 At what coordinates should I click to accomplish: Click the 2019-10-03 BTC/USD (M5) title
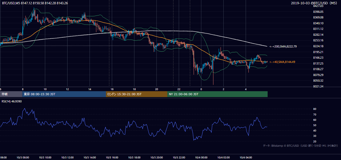314,3
